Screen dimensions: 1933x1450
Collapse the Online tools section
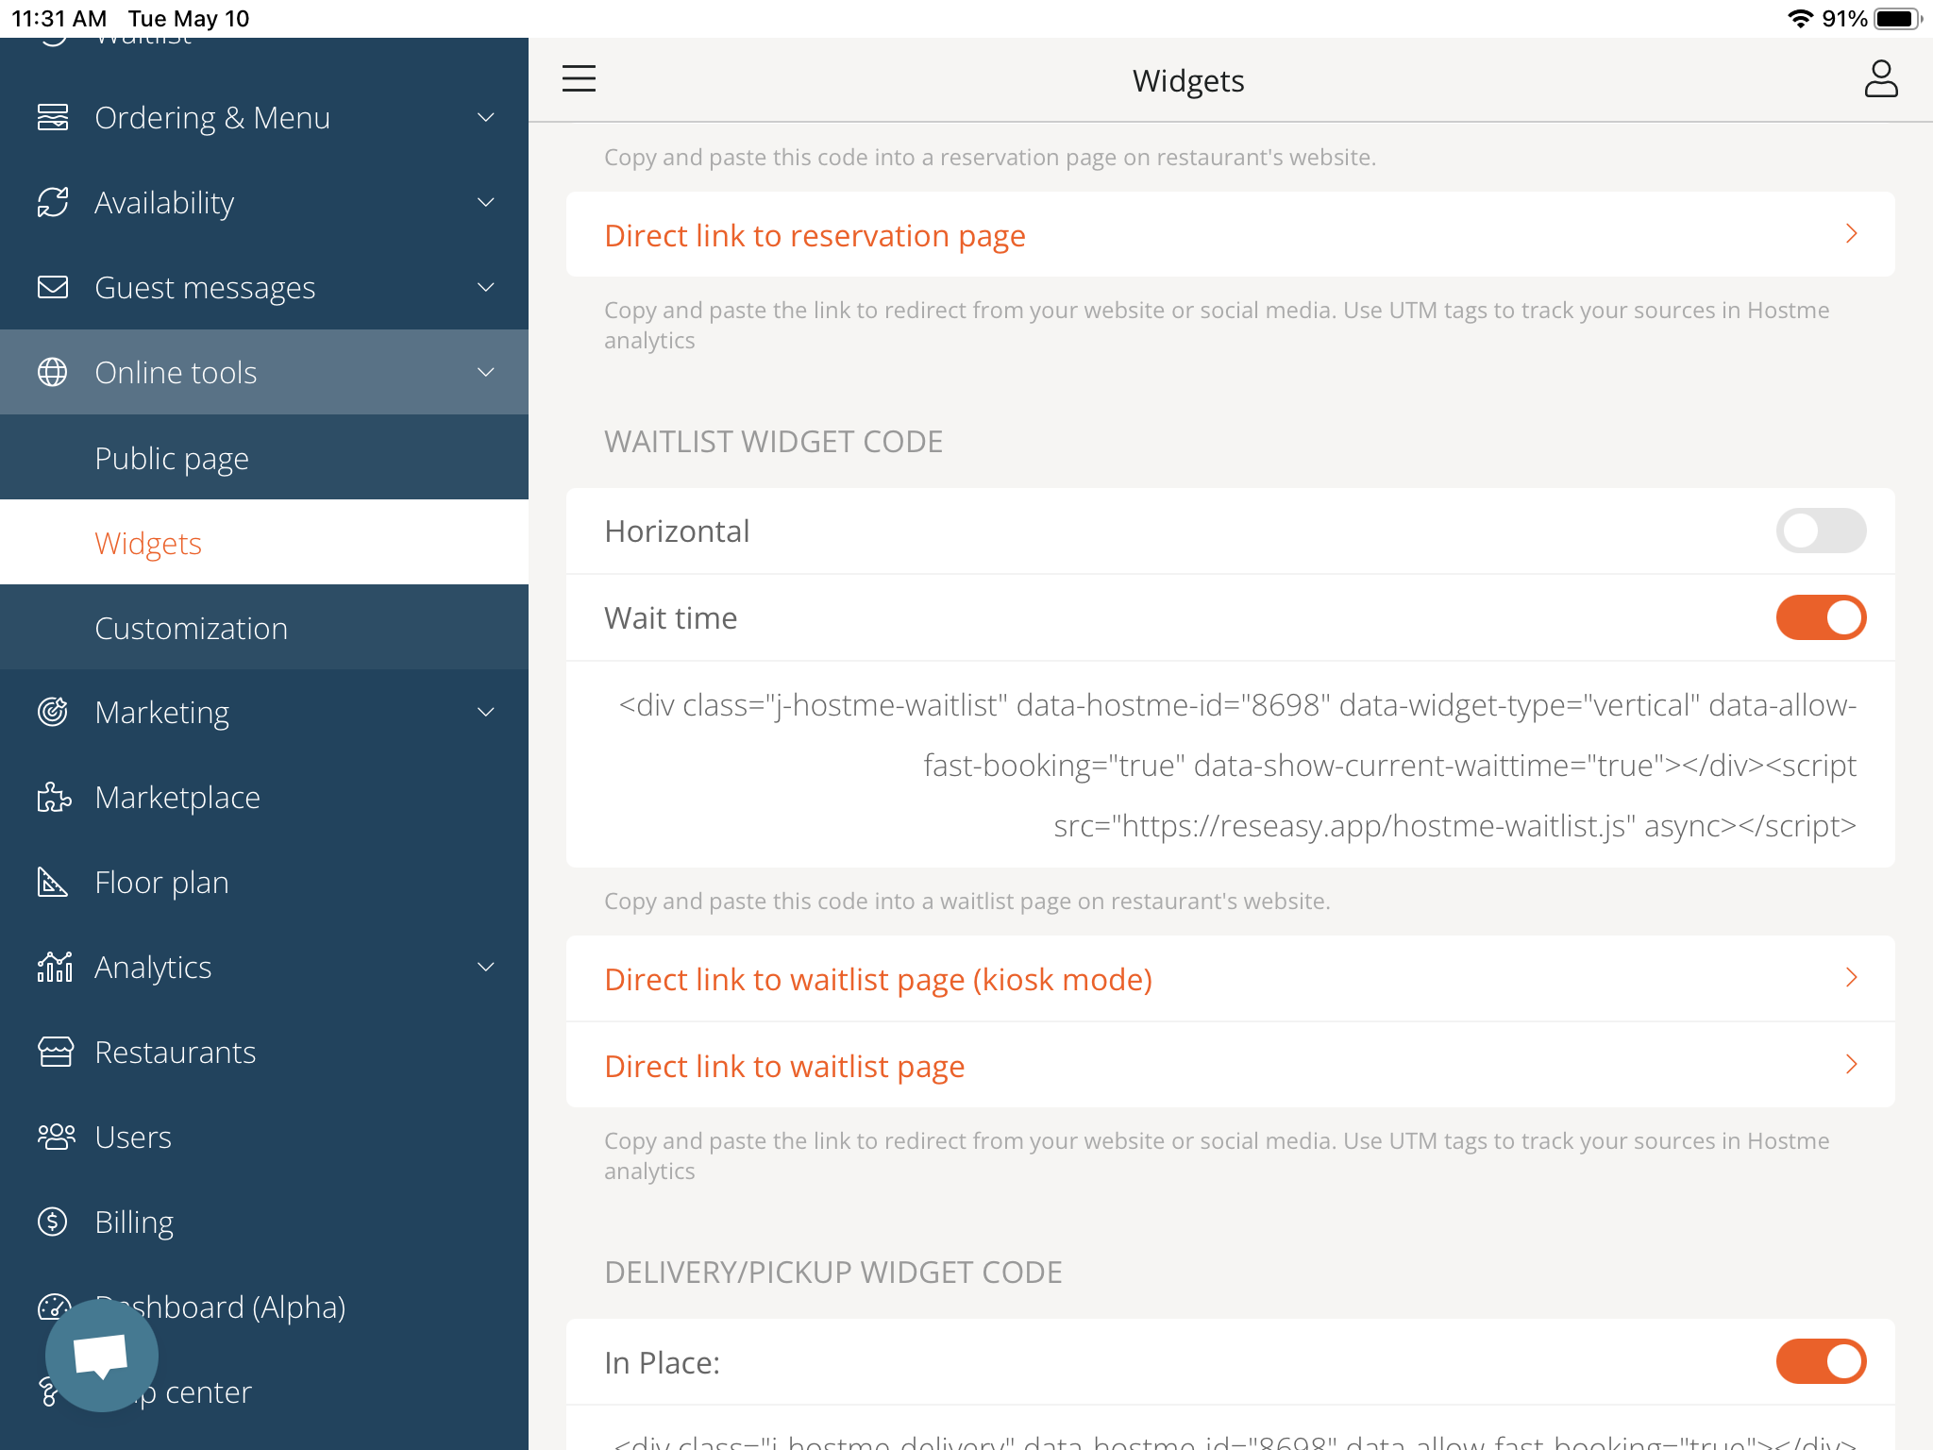[x=485, y=372]
